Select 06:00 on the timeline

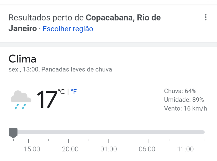147,149
